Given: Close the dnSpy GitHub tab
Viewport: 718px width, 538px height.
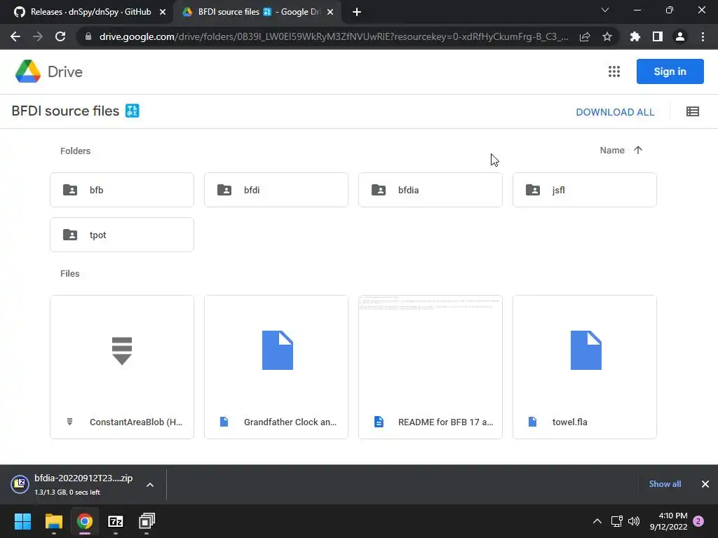Looking at the screenshot, I should pyautogui.click(x=163, y=12).
